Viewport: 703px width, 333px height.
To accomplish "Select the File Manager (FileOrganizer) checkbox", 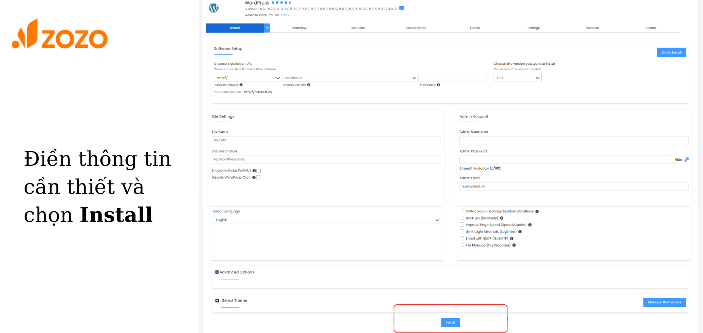I will pyautogui.click(x=462, y=245).
